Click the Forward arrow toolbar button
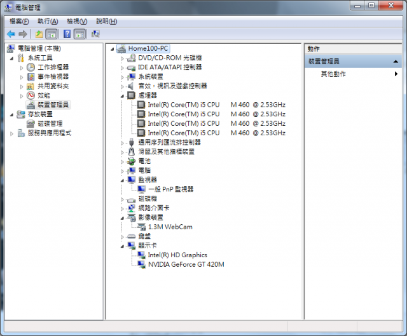This screenshot has height=336, width=407. (23, 34)
